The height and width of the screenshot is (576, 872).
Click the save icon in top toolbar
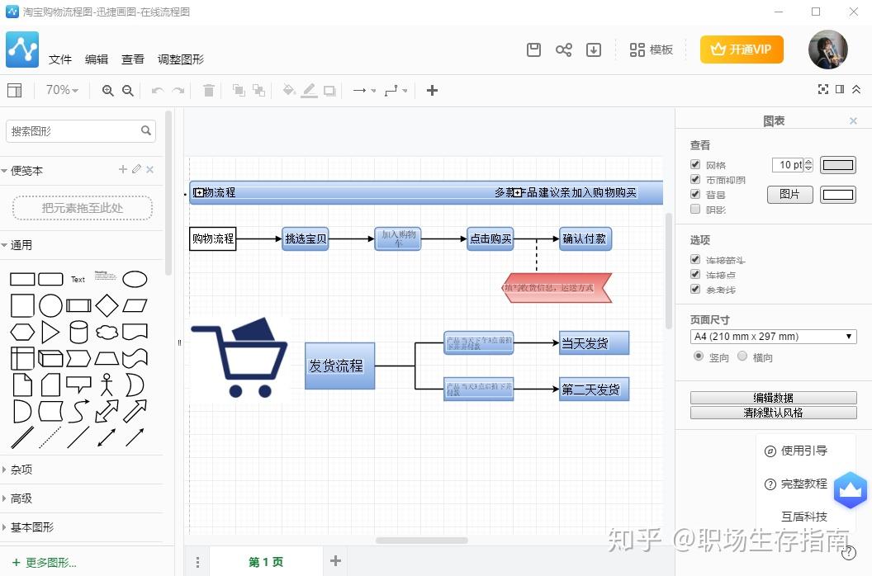533,50
